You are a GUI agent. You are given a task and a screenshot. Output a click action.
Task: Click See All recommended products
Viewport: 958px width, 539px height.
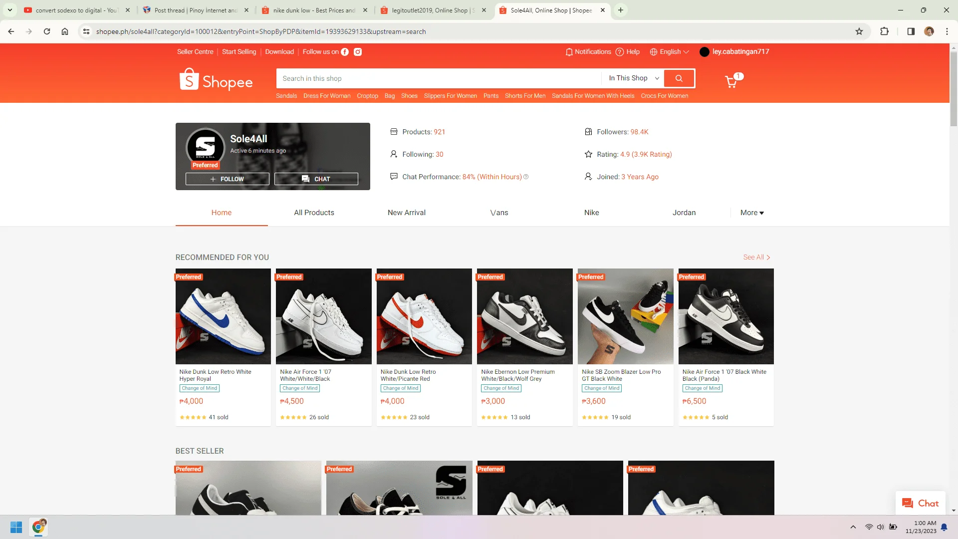click(x=757, y=258)
